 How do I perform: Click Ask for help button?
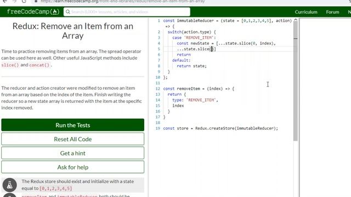[x=73, y=167]
